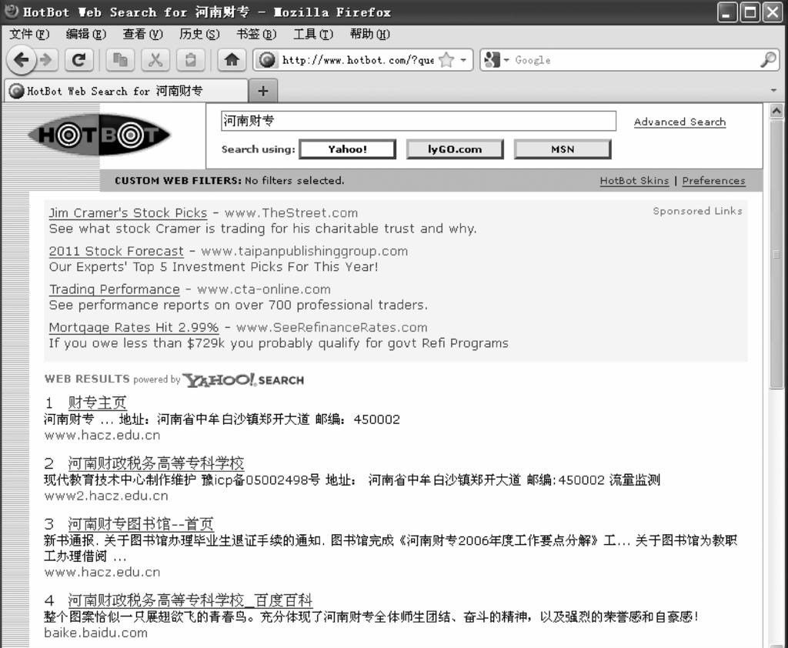Image resolution: width=788 pixels, height=648 pixels.
Task: Reload the current page
Action: [78, 60]
